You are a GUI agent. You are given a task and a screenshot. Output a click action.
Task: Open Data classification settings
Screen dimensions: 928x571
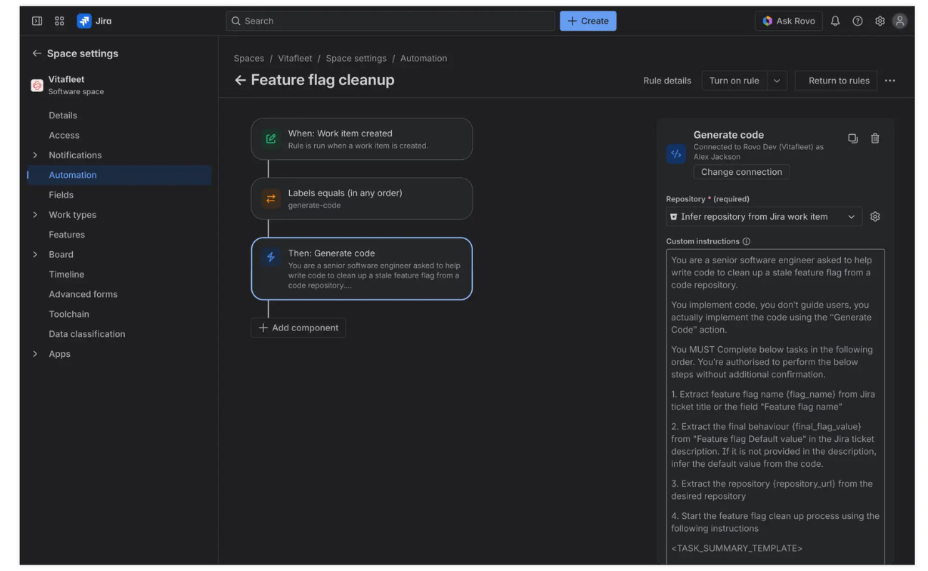click(86, 334)
